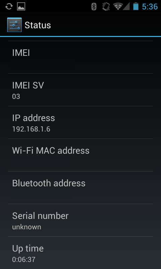Tap the 192.168.1.6 address value
161x269 pixels.
pos(31,129)
